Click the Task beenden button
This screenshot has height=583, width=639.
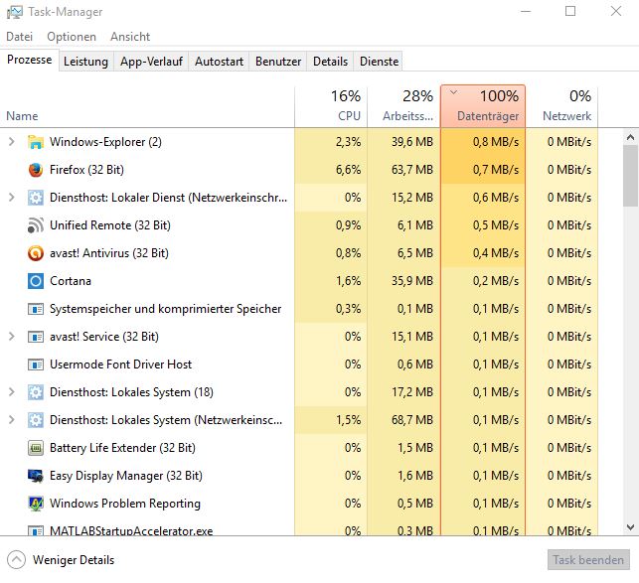point(588,560)
